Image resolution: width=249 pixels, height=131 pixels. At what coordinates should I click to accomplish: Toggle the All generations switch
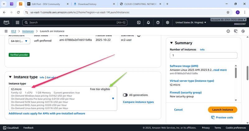[125, 95]
